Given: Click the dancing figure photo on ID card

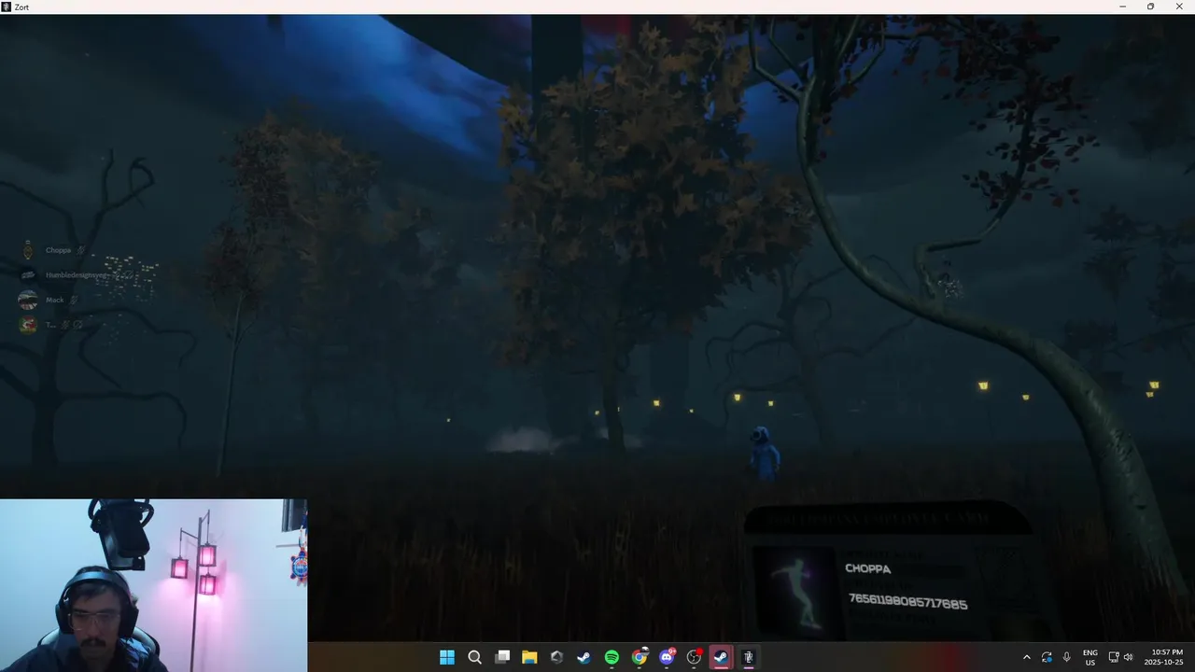Looking at the screenshot, I should (796, 593).
